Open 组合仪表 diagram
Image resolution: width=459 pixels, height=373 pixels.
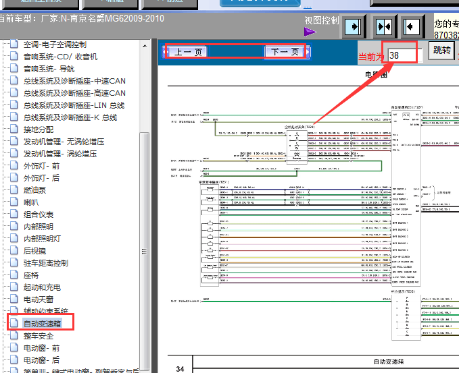pyautogui.click(x=39, y=214)
